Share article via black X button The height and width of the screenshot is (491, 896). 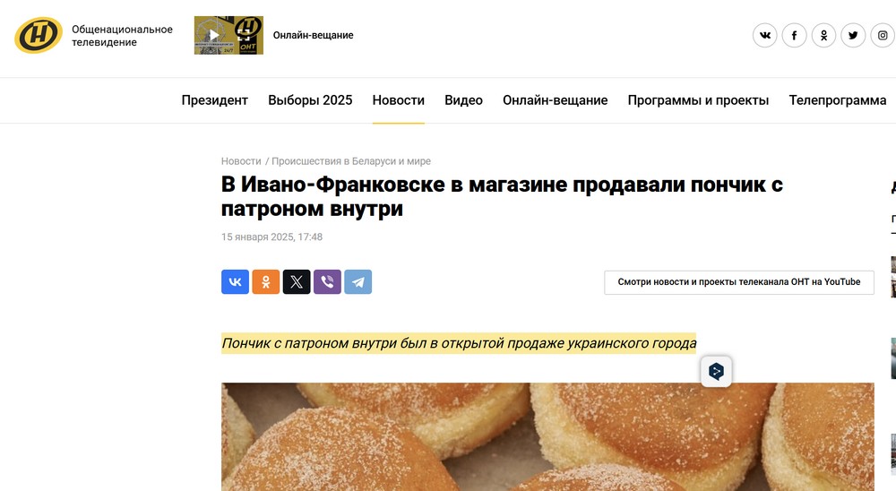tap(297, 282)
